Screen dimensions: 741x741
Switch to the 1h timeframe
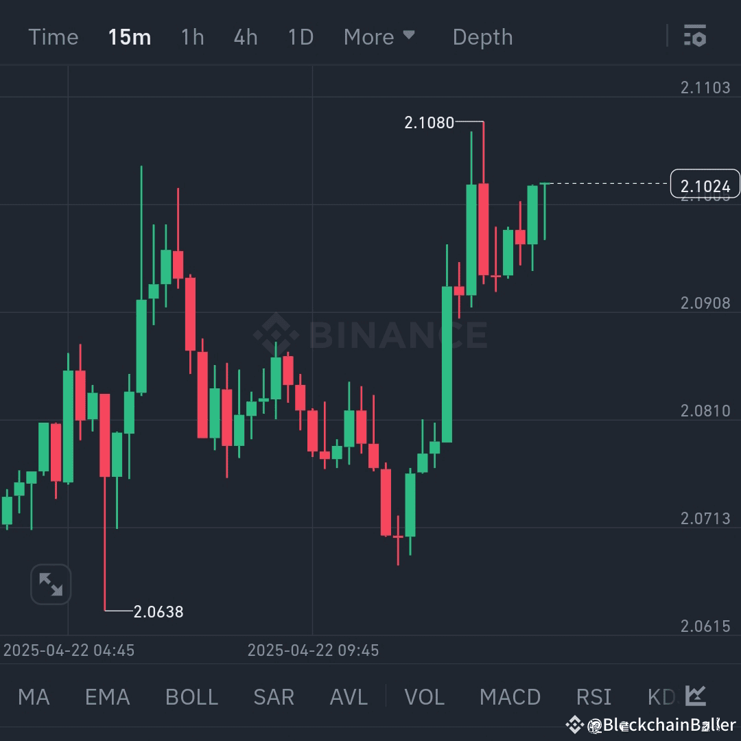191,37
